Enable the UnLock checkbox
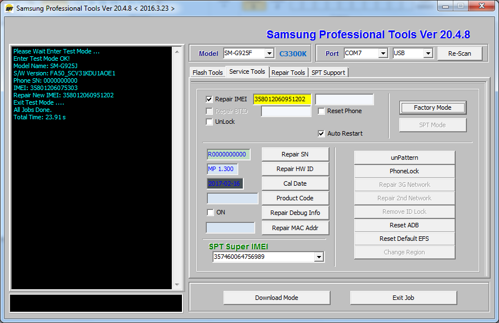This screenshot has height=323, width=499. click(209, 122)
